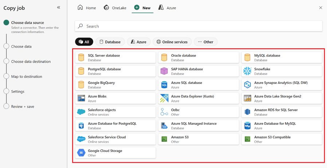Select the 'Amazon S3 Compatible' connector name

coord(272,137)
